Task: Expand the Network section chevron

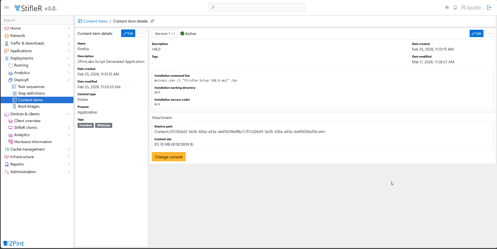Action: tap(69, 36)
